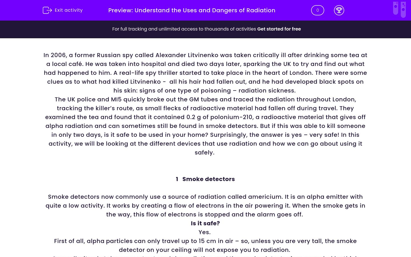Click the score counter showing 0

click(x=317, y=10)
